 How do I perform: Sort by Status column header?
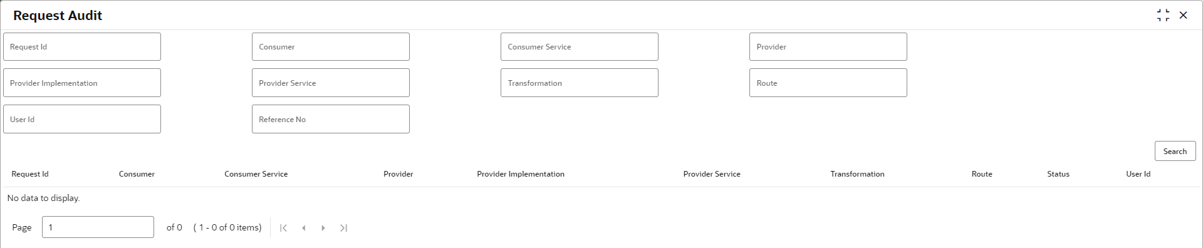tap(1058, 174)
